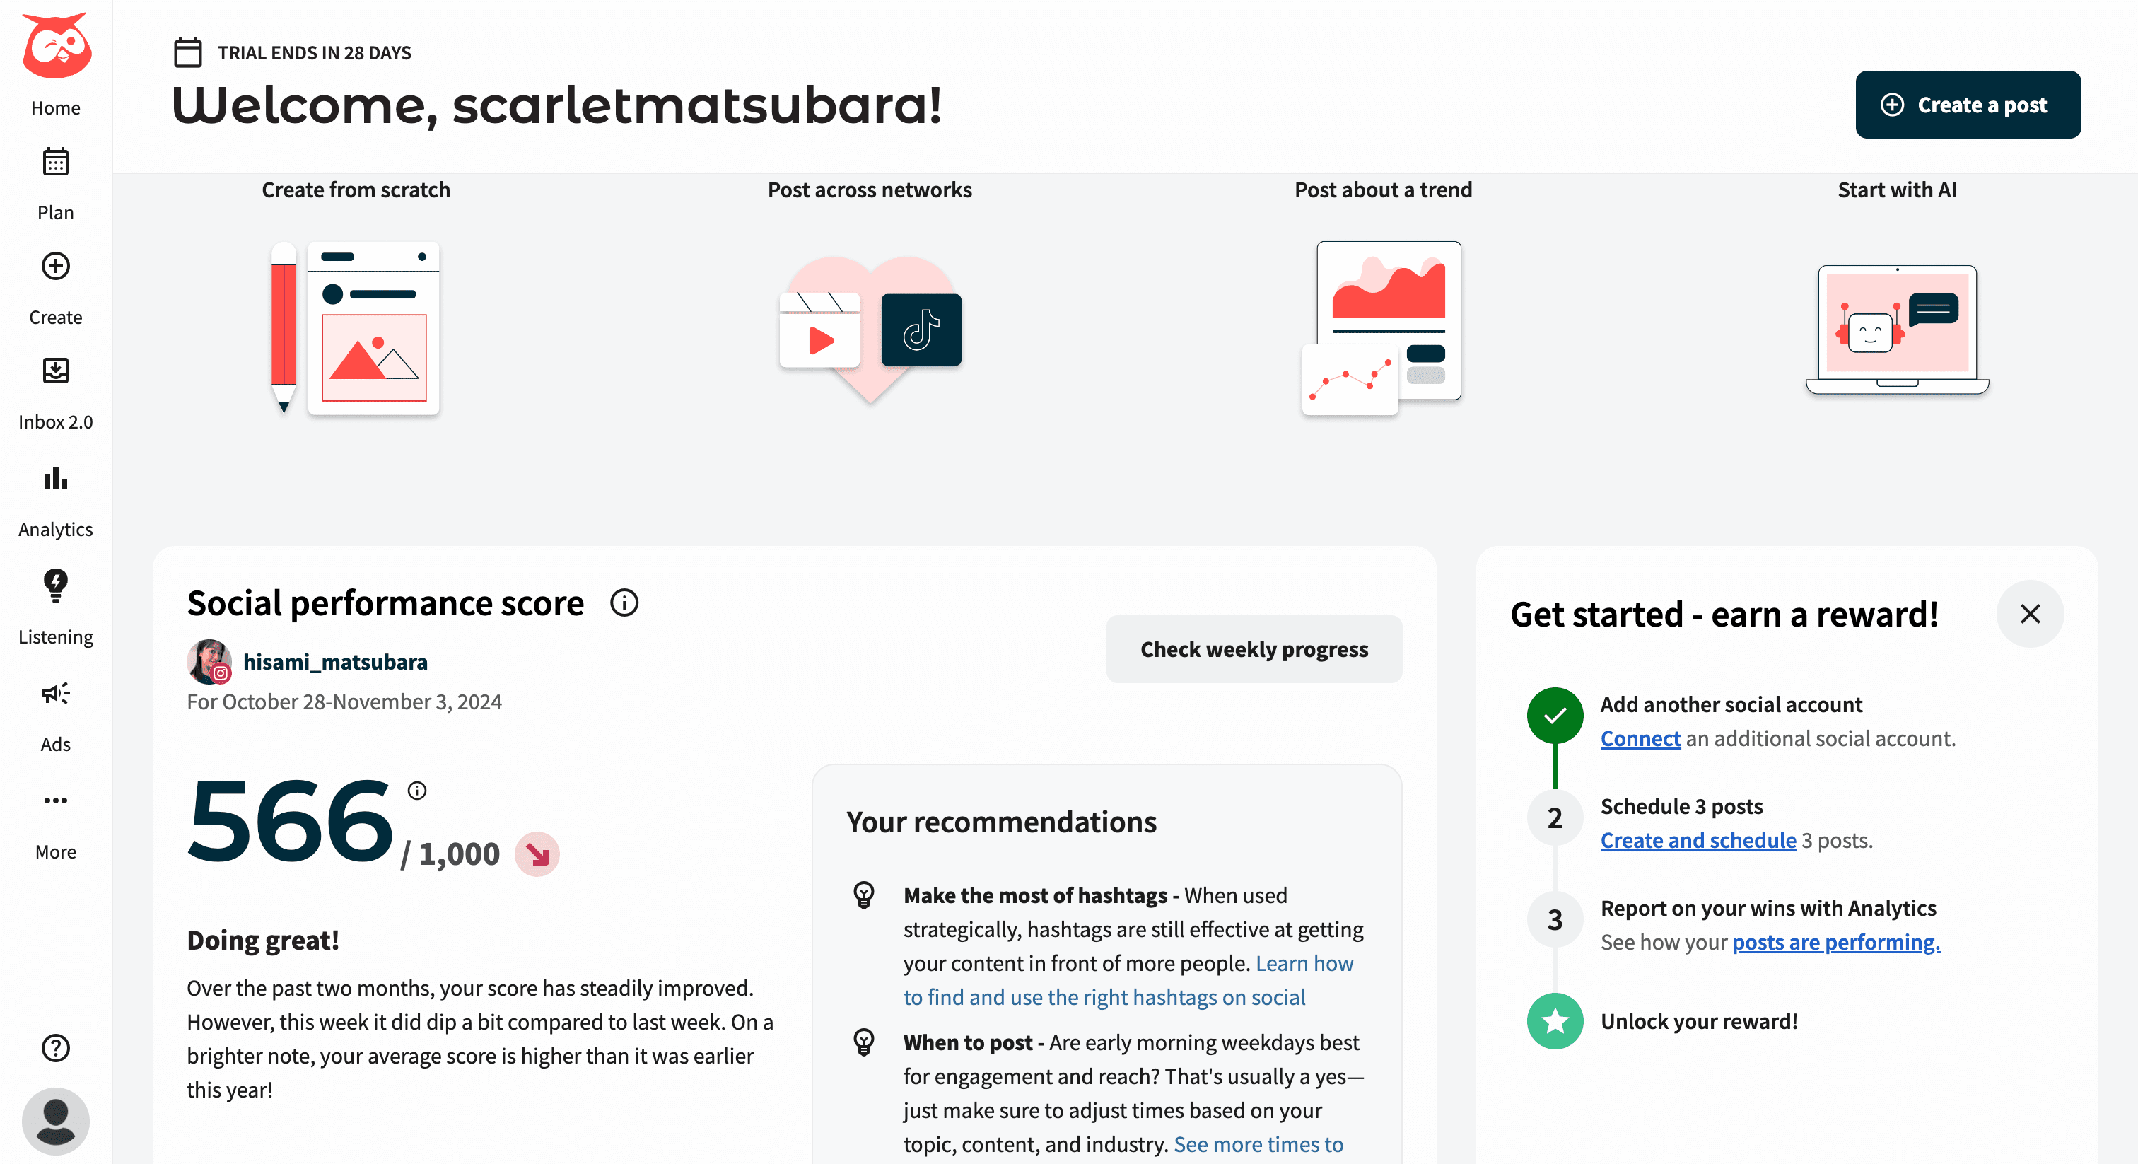Image resolution: width=2138 pixels, height=1164 pixels.
Task: Expand the More menu in sidebar
Action: (56, 801)
